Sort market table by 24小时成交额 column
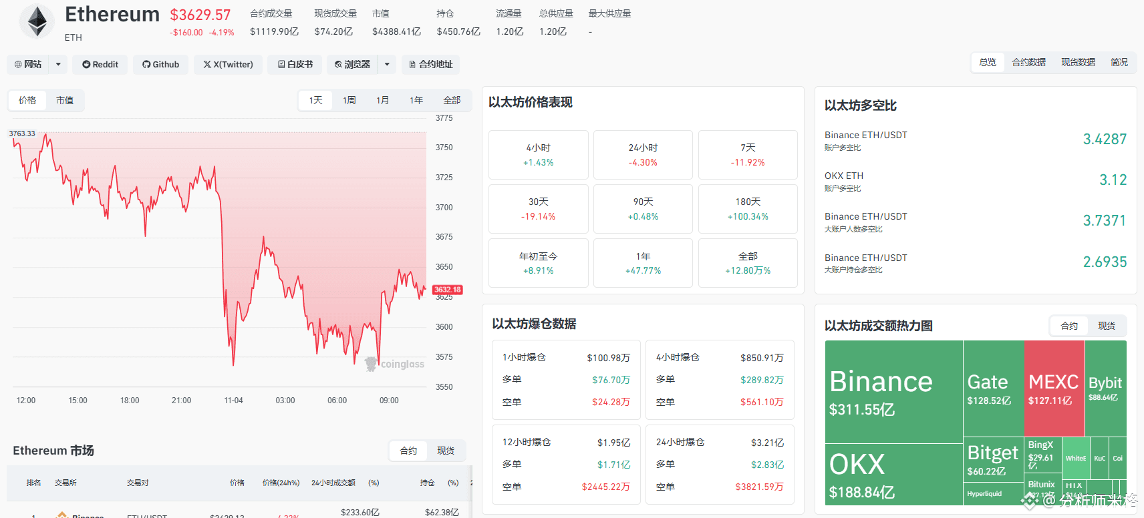The height and width of the screenshot is (518, 1144). (x=333, y=483)
